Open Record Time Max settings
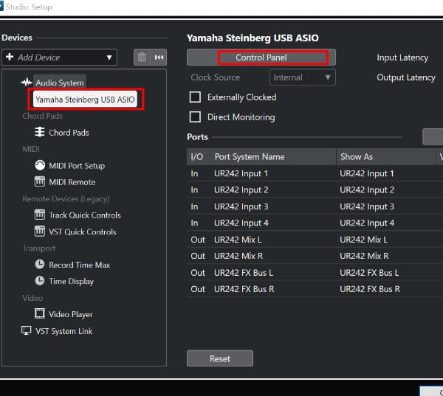443x396 pixels. point(80,265)
